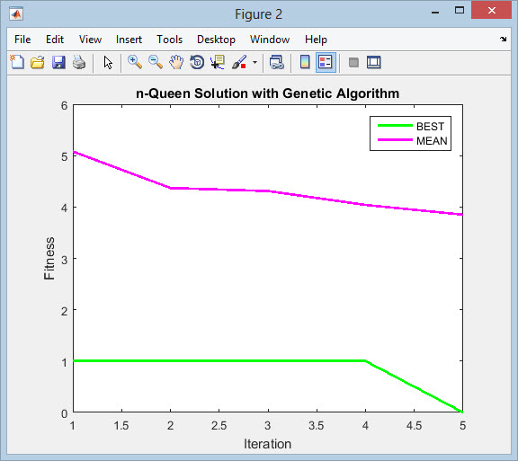Image resolution: width=518 pixels, height=461 pixels.
Task: Open file using the folder icon
Action: coord(38,62)
